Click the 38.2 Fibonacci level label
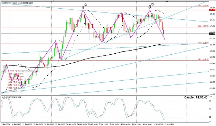Viewport: 216px width, 126px height. (x=203, y=59)
